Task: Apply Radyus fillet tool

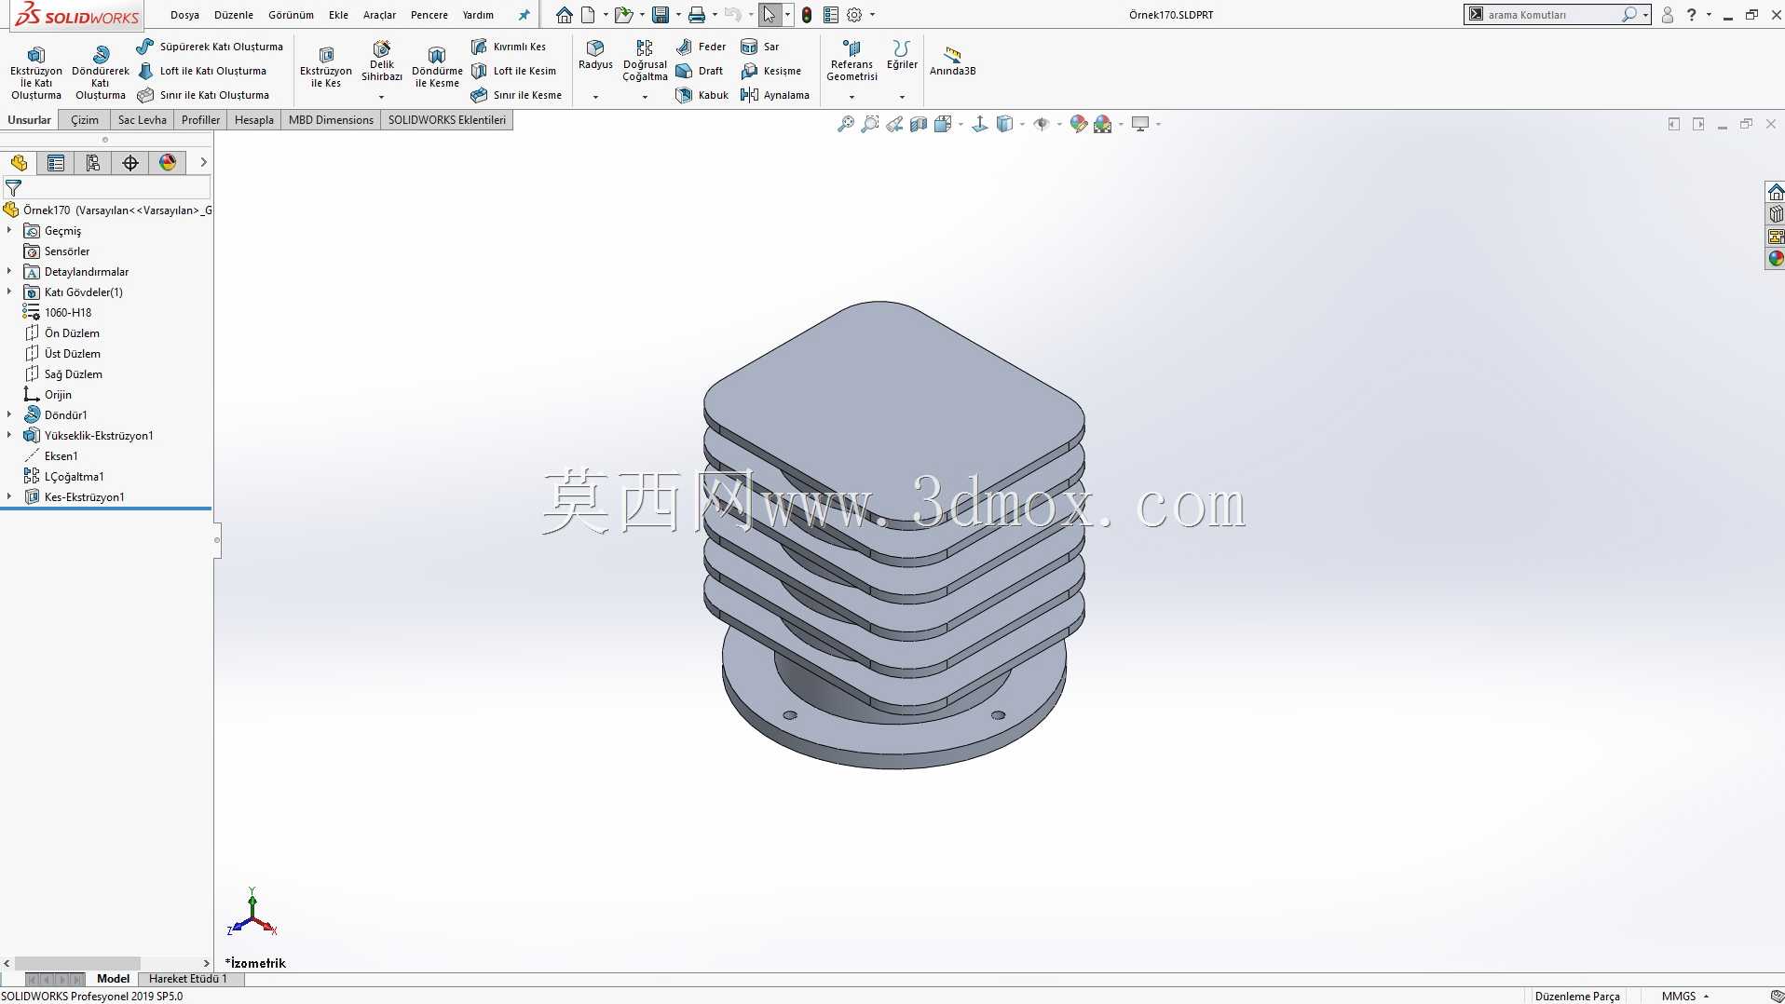Action: point(595,55)
